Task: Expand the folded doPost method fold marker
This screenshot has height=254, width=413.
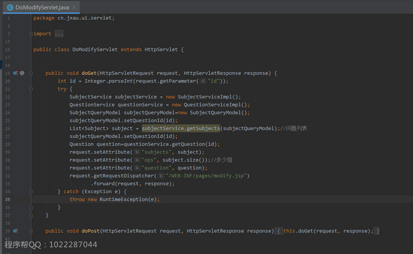Action: coord(31,231)
